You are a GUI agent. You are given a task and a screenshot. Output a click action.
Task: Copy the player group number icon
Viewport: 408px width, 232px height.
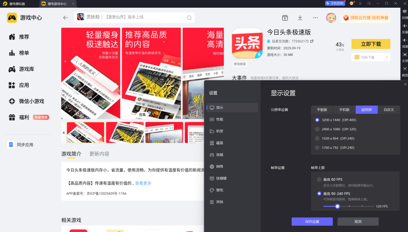(x=312, y=41)
